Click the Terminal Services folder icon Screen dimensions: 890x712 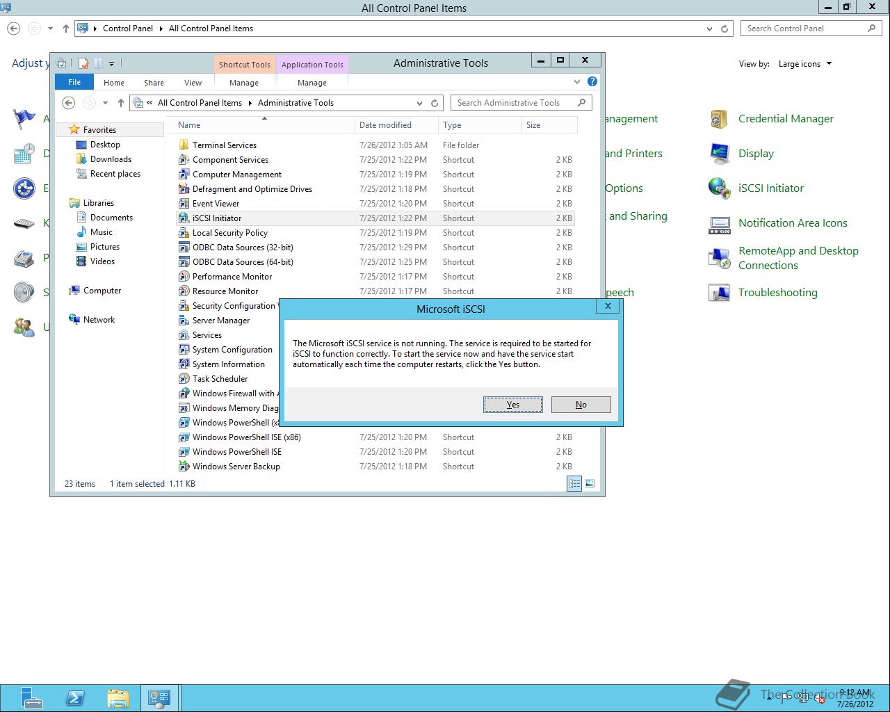point(184,145)
